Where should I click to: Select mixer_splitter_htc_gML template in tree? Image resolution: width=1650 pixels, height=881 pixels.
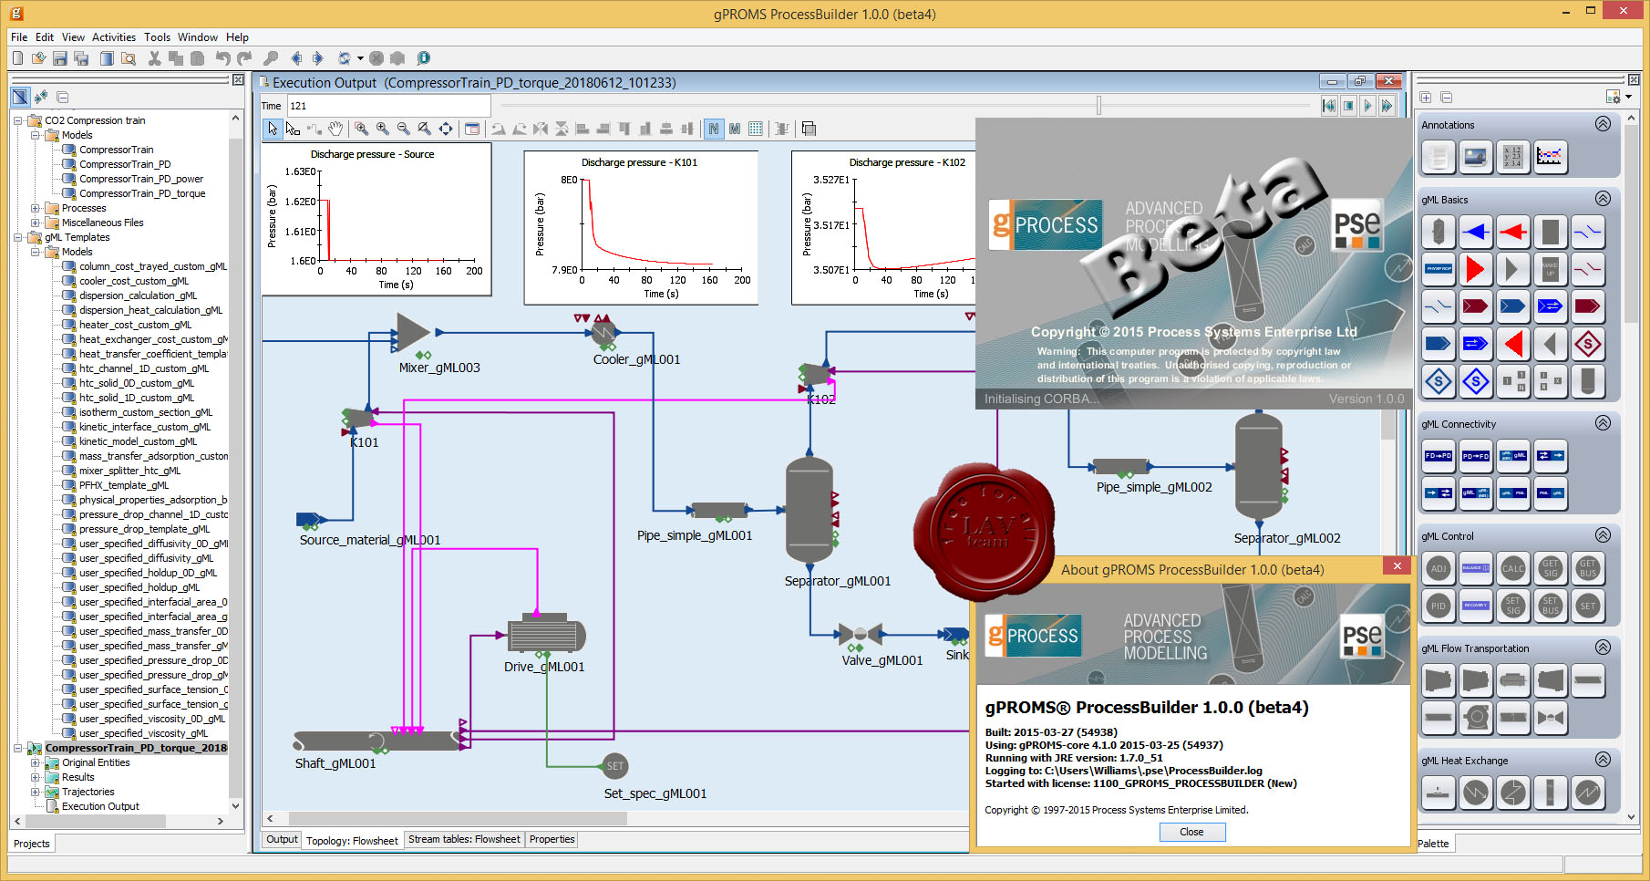click(x=129, y=471)
